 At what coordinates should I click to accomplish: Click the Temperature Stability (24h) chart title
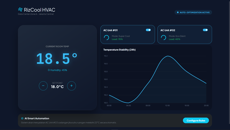point(119,50)
